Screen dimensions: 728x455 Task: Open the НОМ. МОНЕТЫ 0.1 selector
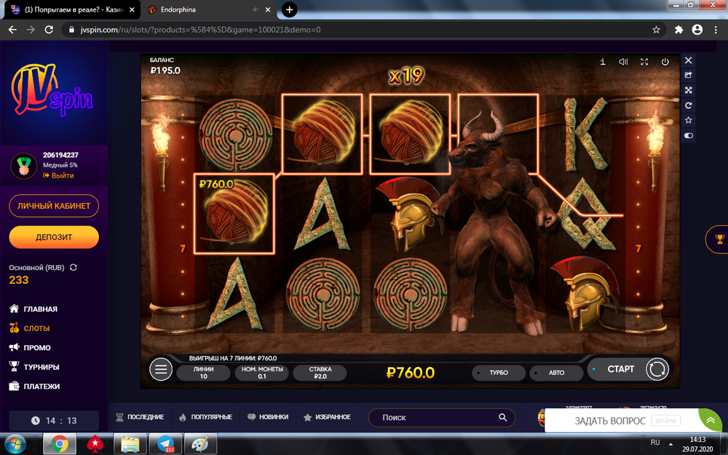(262, 373)
